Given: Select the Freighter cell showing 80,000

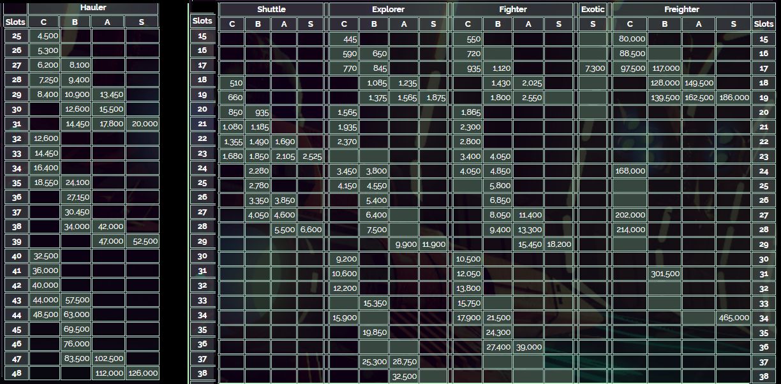Looking at the screenshot, I should point(630,39).
